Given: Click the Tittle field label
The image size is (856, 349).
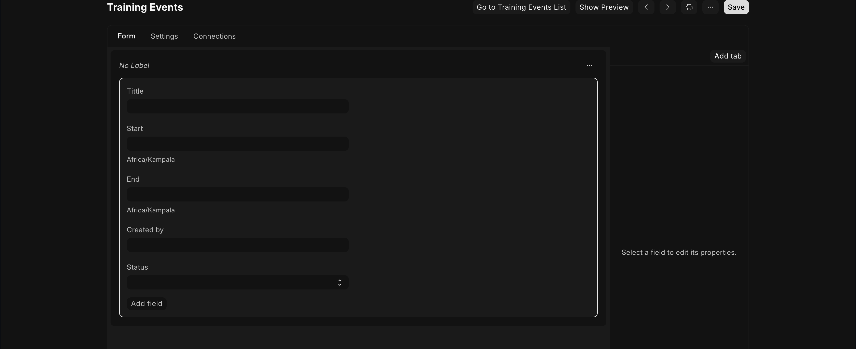Looking at the screenshot, I should [x=135, y=91].
